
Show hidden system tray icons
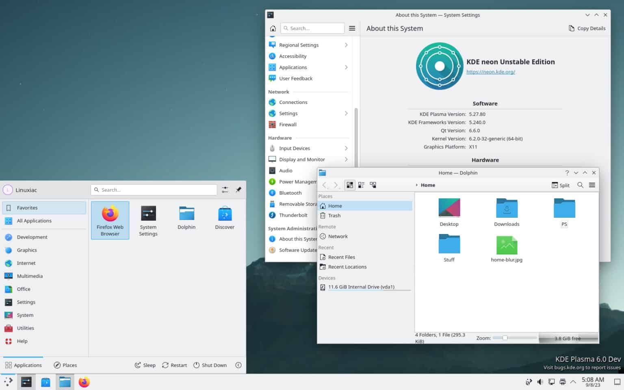click(573, 382)
